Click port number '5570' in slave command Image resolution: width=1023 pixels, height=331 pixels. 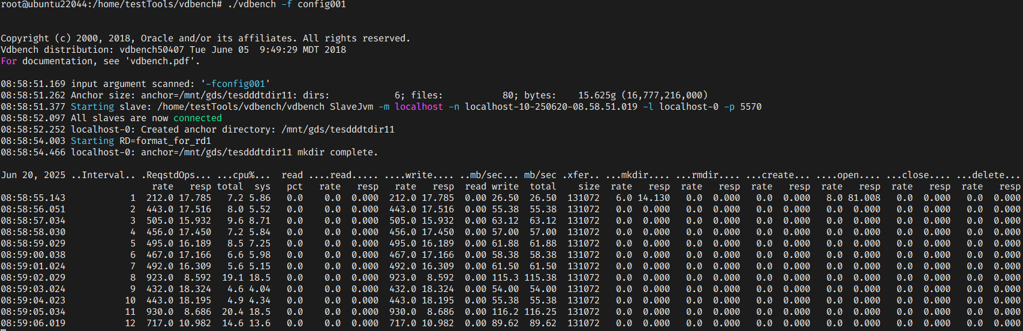[751, 107]
